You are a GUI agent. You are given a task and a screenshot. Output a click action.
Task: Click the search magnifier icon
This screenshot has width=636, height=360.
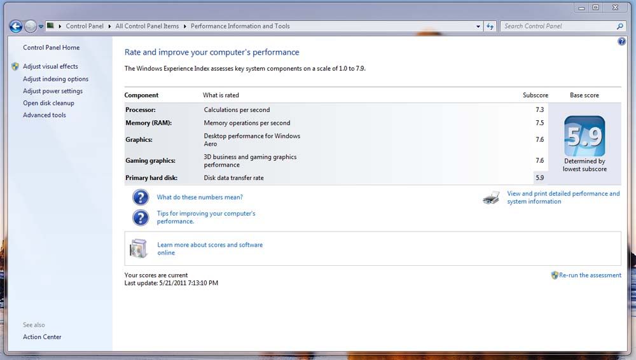[619, 26]
